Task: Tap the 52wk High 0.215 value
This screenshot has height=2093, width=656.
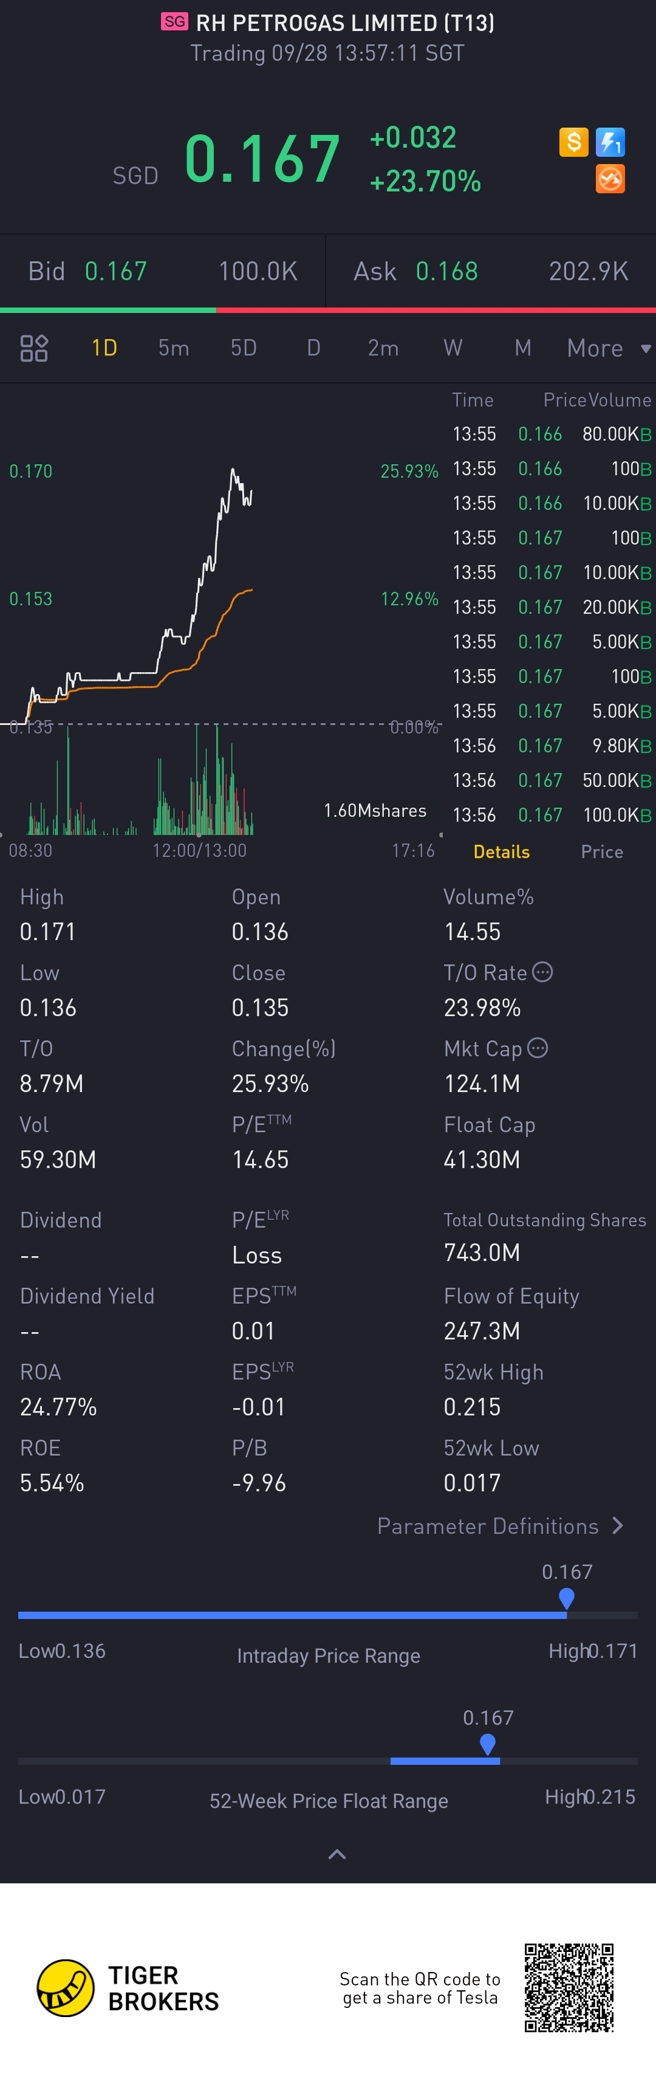Action: tap(473, 1406)
